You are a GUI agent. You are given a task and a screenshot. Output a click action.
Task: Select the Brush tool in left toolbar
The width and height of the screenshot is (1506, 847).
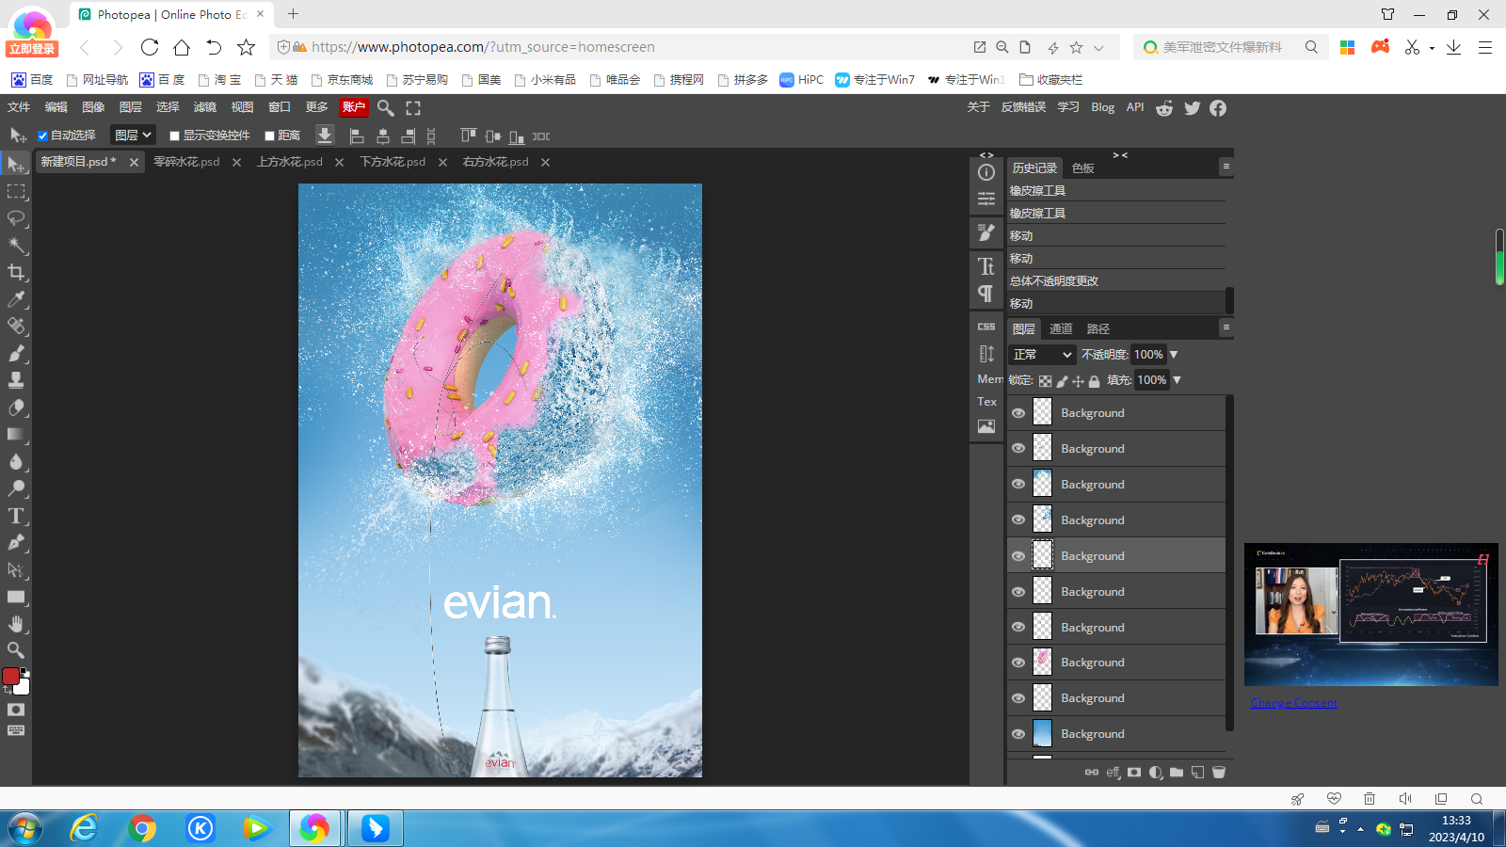pos(16,354)
